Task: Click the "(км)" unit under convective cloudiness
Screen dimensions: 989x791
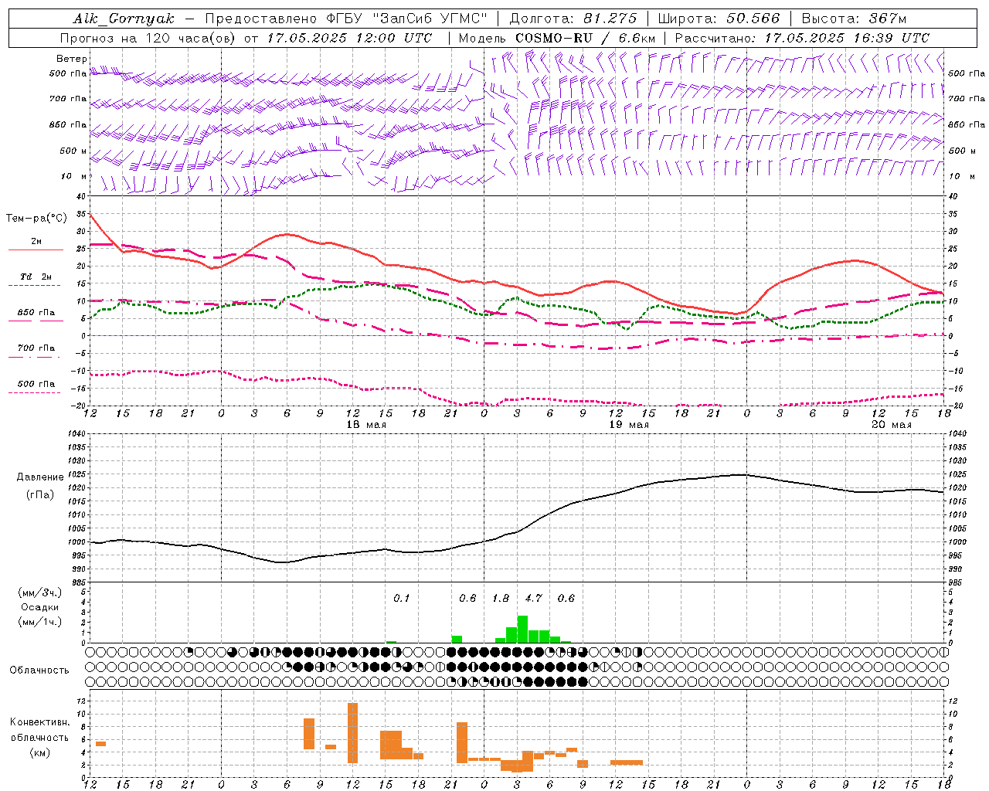Action: (x=39, y=752)
